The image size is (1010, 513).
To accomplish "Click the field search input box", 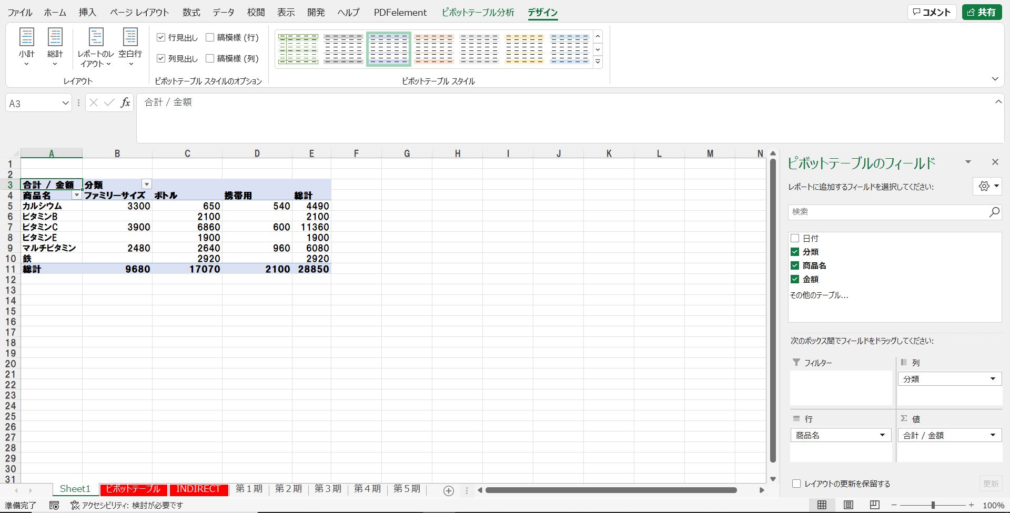I will 888,212.
